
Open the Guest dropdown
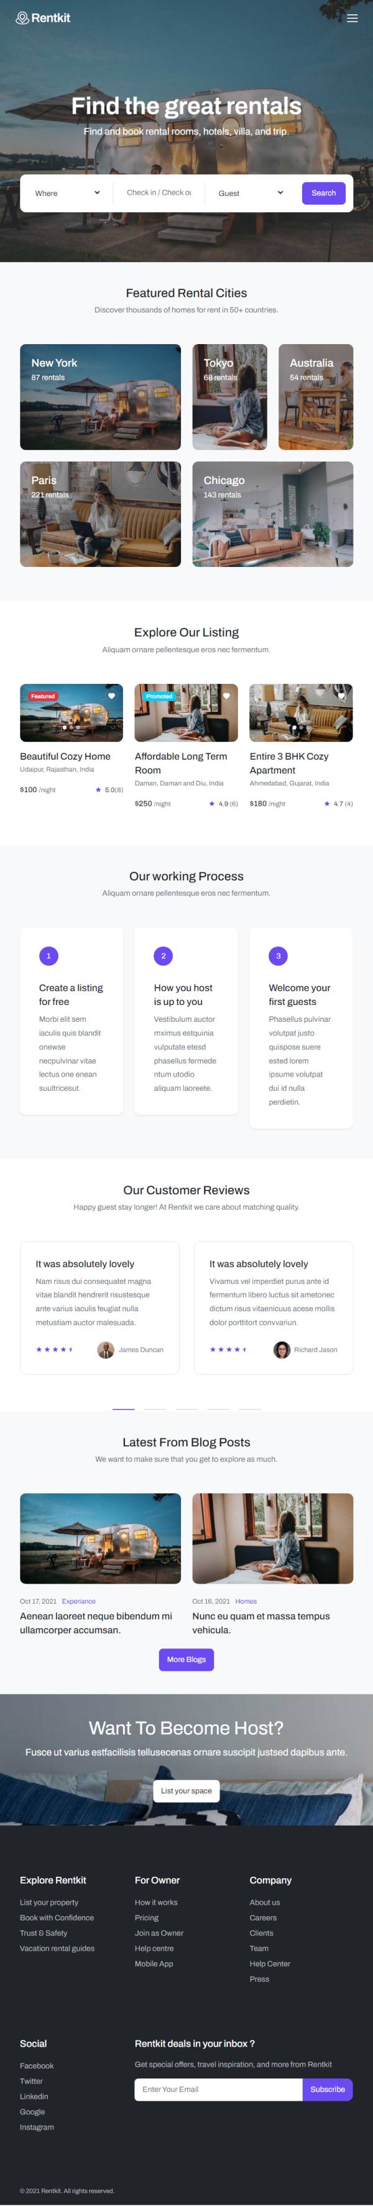(x=250, y=194)
